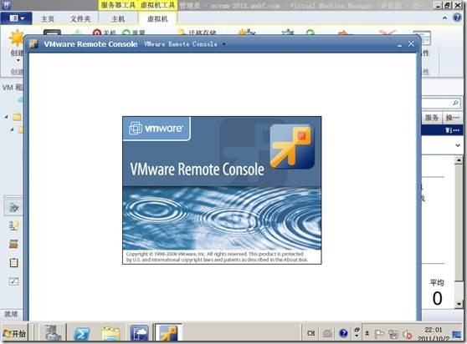
Task: Click the search magnifier in VMM
Action: pos(455,103)
